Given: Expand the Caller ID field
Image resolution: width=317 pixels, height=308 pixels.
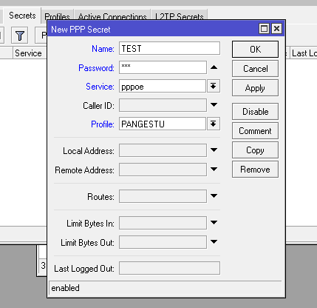Looking at the screenshot, I should point(214,105).
